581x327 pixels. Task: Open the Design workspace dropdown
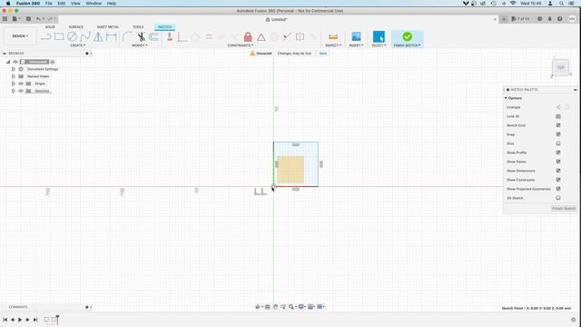(20, 36)
